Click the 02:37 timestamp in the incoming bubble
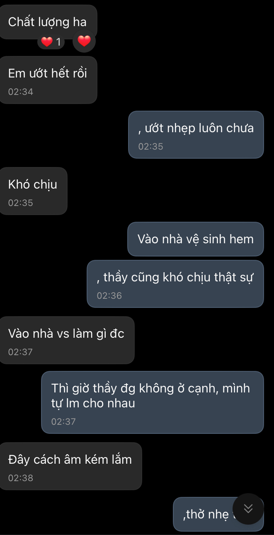 [21, 352]
